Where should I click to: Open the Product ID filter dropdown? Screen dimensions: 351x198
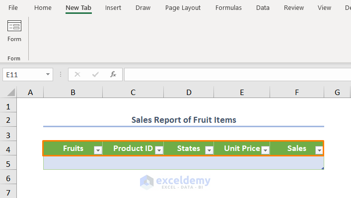(159, 150)
